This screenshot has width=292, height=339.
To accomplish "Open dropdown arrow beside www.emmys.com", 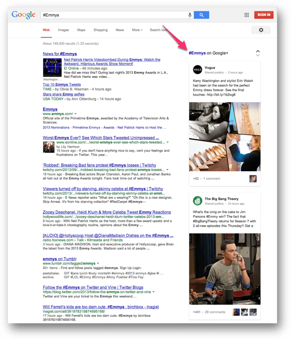I will [75, 114].
